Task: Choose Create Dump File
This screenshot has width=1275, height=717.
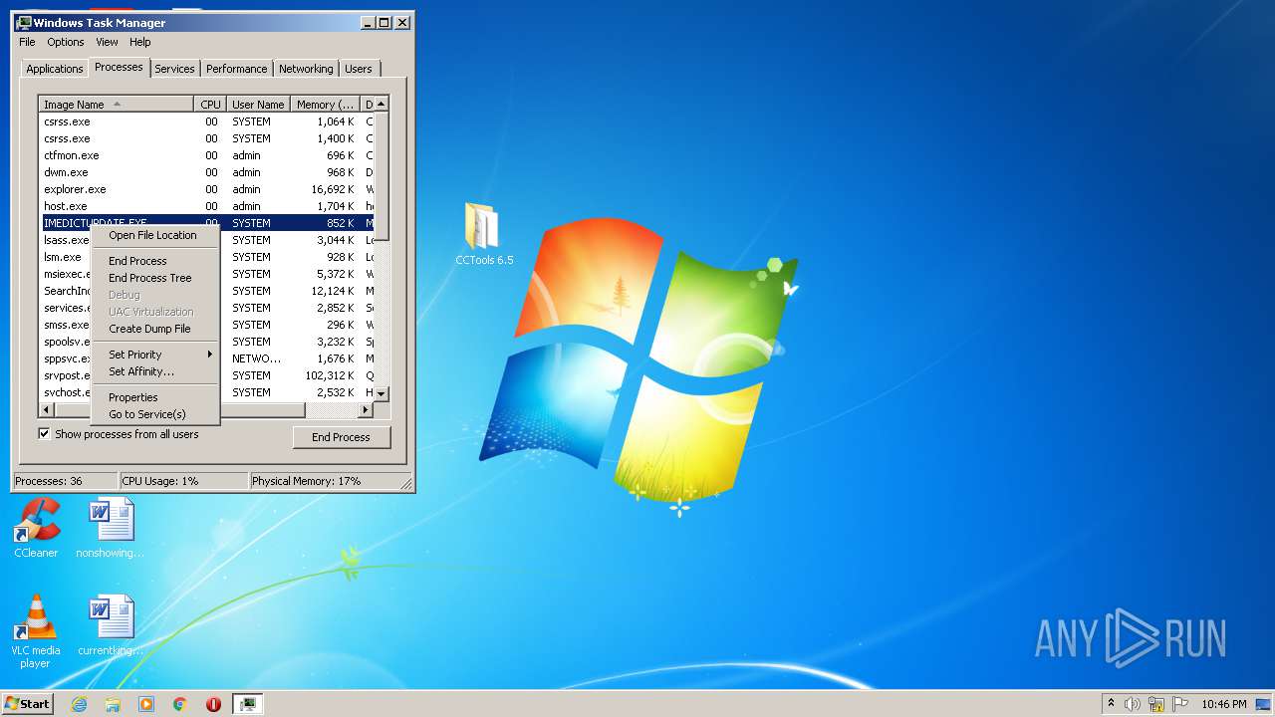Action: (x=154, y=329)
